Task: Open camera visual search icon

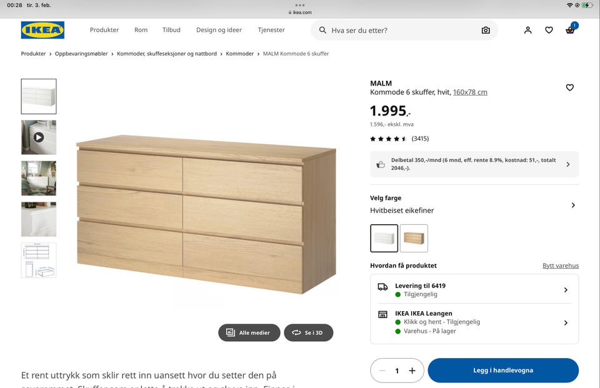Action: click(486, 30)
